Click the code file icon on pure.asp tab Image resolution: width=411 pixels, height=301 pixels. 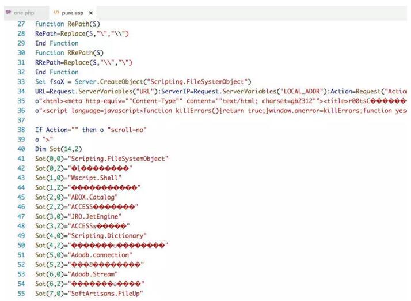click(56, 12)
